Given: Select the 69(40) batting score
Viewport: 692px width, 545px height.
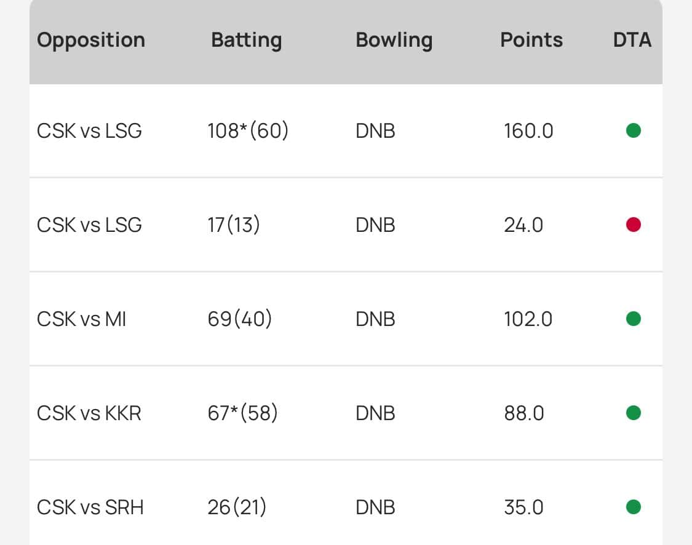Looking at the screenshot, I should pyautogui.click(x=240, y=319).
